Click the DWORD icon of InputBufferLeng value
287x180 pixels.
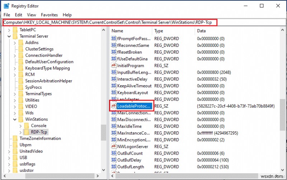[x=114, y=72]
